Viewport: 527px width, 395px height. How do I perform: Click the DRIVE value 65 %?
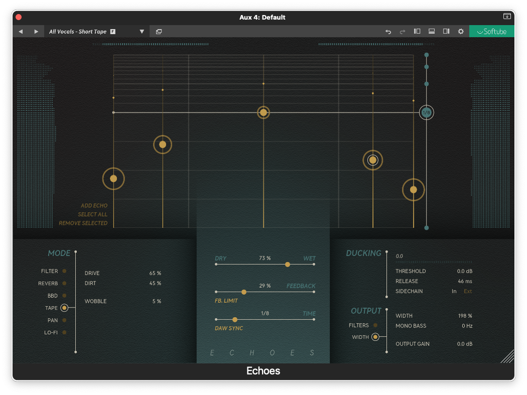pos(155,273)
